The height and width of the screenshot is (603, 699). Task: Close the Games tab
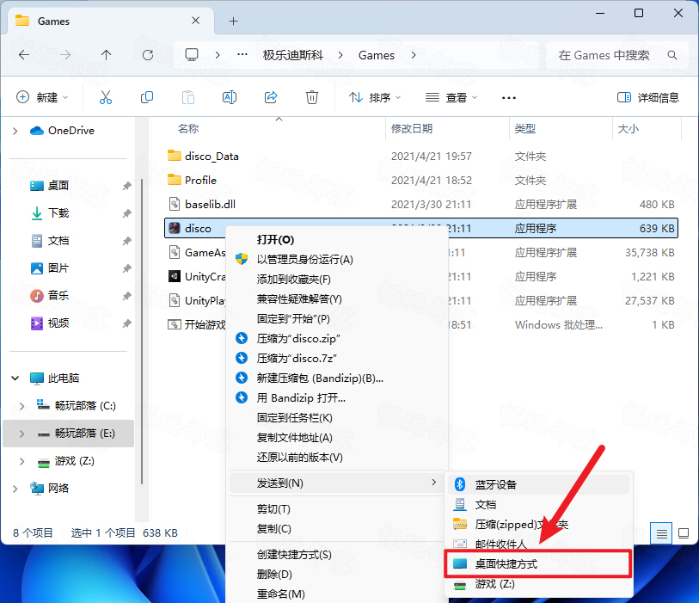(195, 21)
